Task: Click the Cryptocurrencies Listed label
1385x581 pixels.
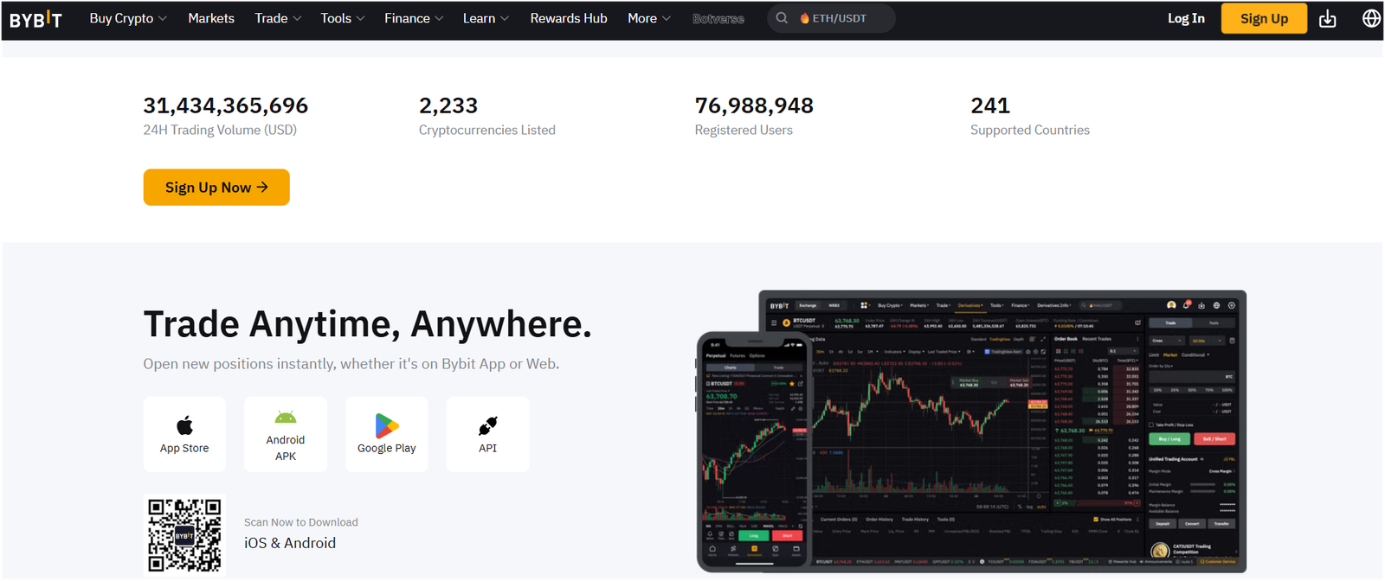Action: pyautogui.click(x=487, y=130)
